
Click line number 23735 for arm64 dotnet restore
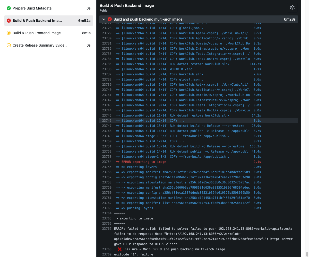pos(107,64)
